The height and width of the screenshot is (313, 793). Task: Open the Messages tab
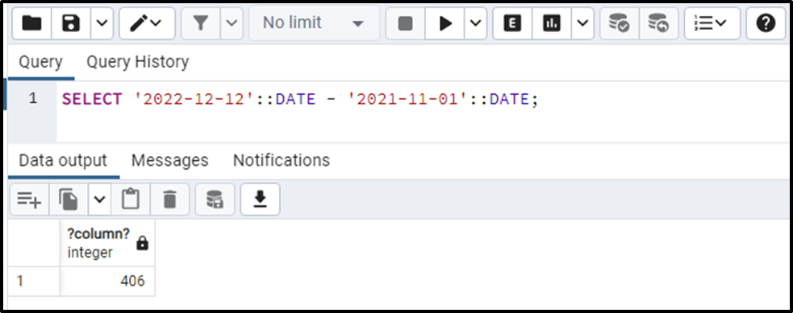pyautogui.click(x=170, y=160)
